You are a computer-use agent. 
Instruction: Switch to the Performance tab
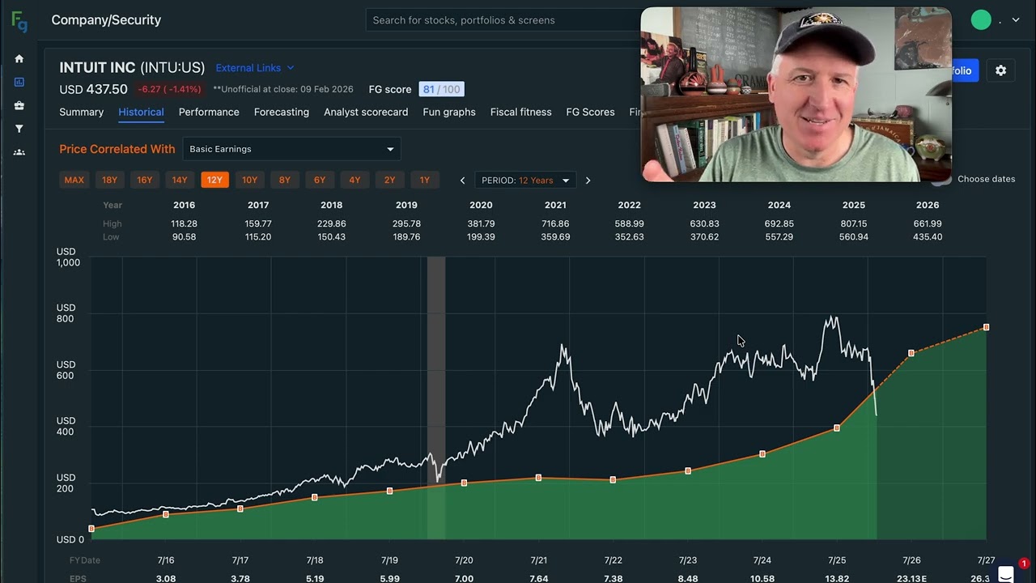pyautogui.click(x=209, y=113)
